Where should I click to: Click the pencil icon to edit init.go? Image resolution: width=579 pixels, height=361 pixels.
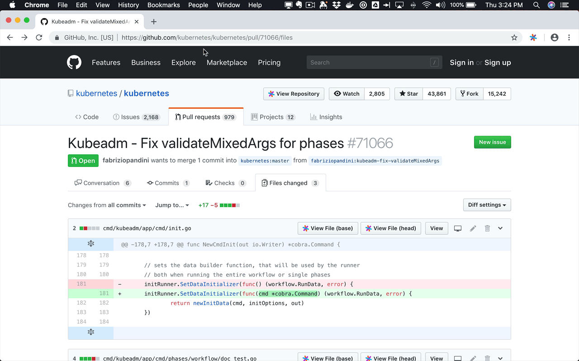click(473, 228)
